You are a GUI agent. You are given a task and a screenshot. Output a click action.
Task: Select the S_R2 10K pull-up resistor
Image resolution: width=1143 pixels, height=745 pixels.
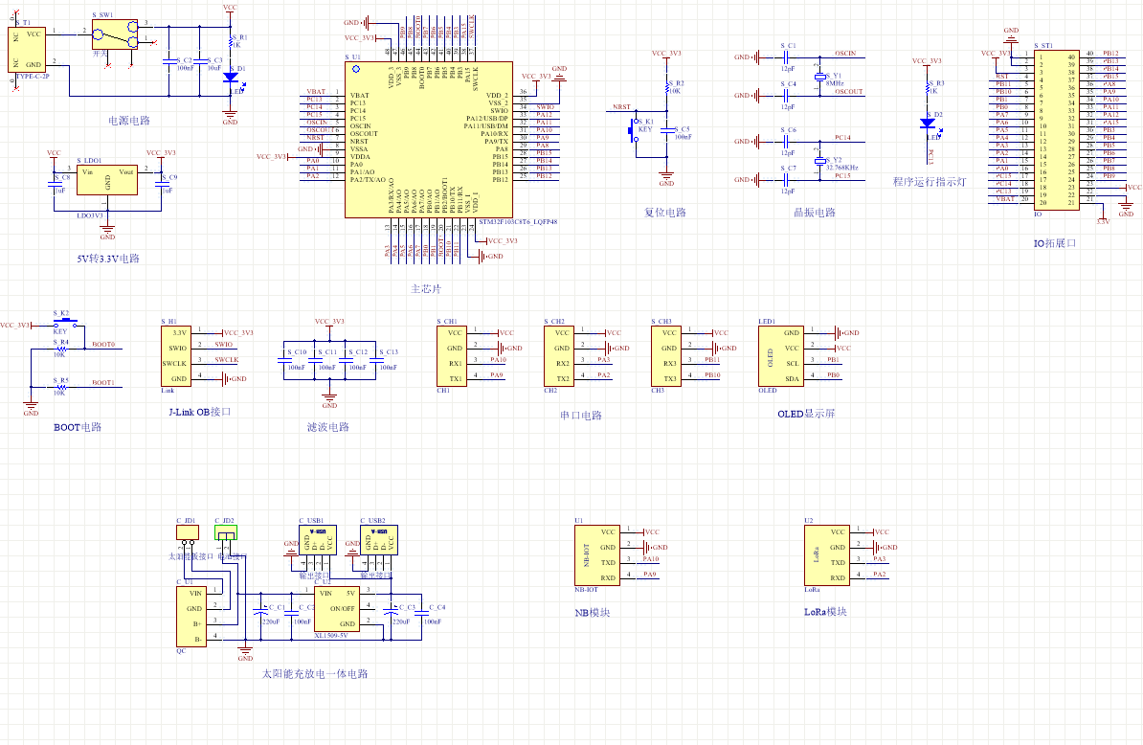(x=666, y=87)
